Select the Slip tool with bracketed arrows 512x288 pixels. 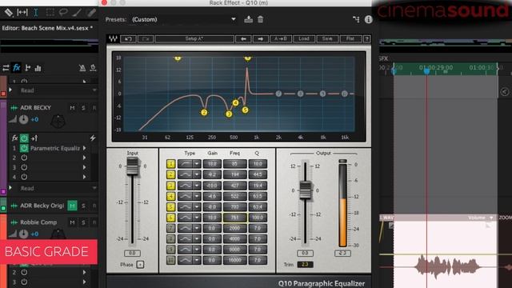tap(22, 13)
